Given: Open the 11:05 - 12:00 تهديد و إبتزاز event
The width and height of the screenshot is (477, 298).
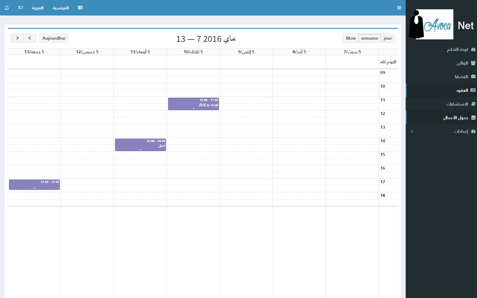Looking at the screenshot, I should pos(194,104).
